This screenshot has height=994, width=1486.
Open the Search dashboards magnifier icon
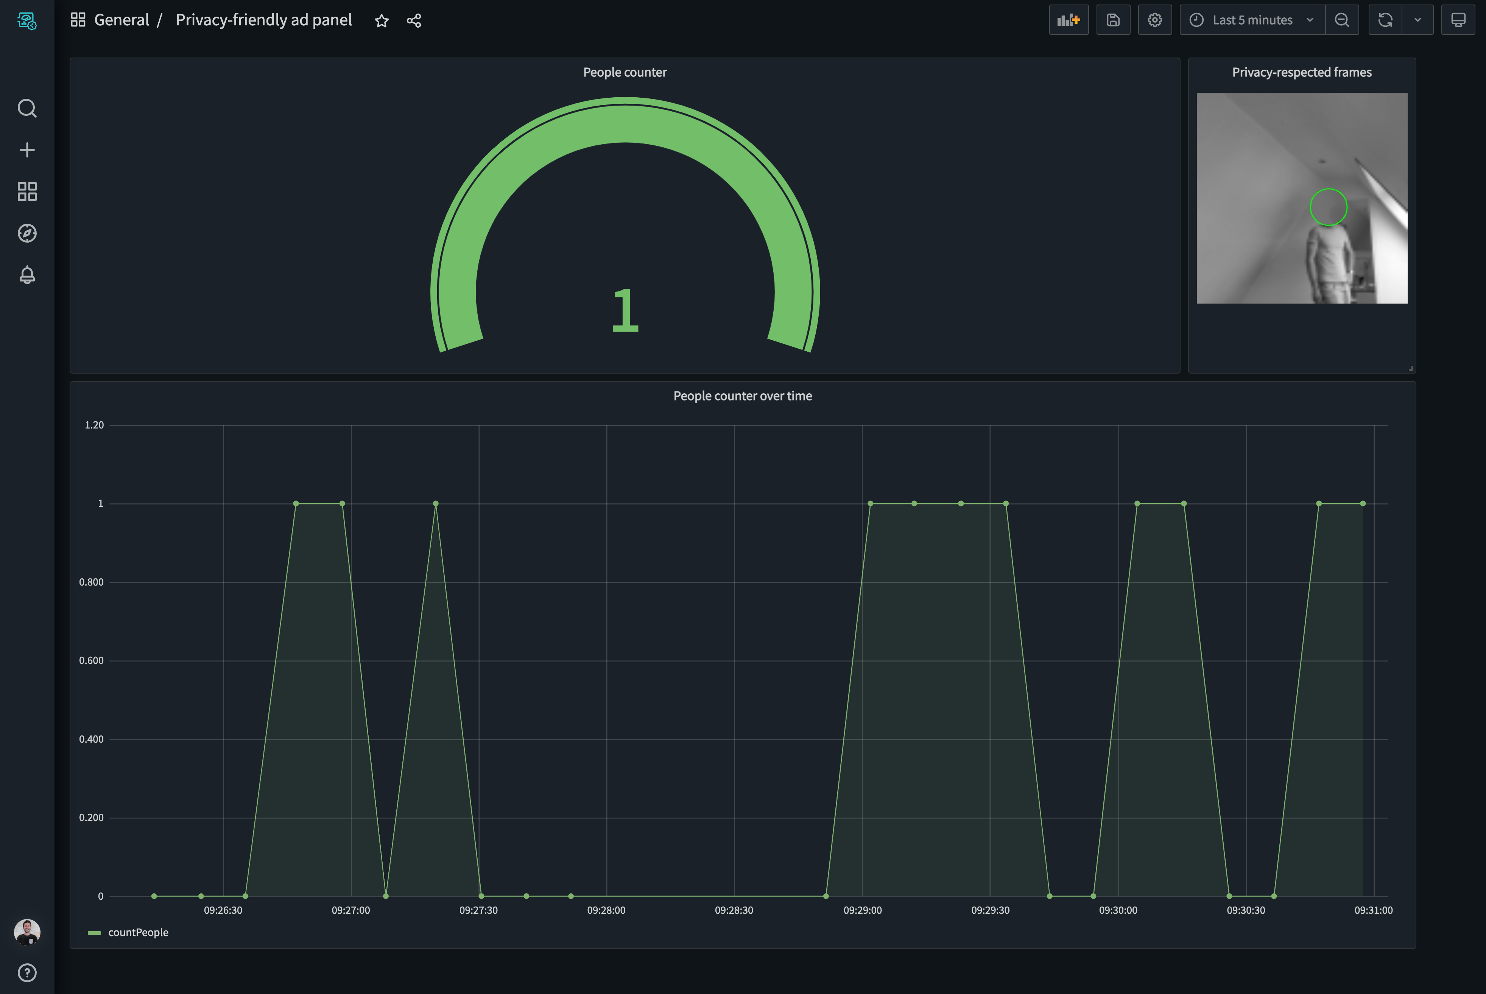point(26,108)
